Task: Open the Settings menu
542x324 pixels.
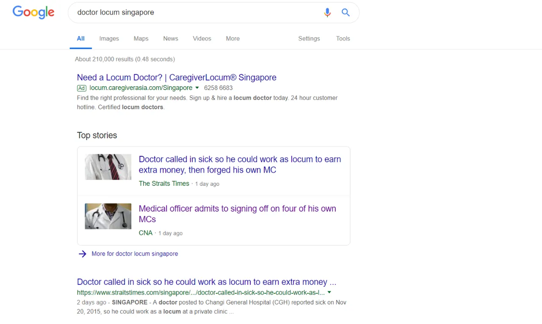Action: [309, 38]
